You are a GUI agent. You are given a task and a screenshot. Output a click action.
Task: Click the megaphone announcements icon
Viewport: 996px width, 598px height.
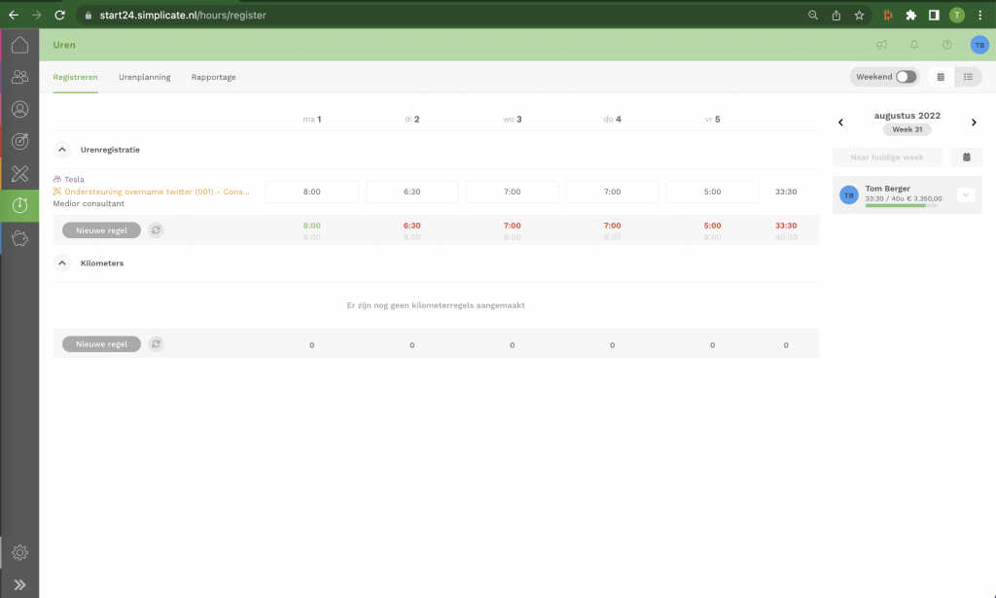point(881,45)
